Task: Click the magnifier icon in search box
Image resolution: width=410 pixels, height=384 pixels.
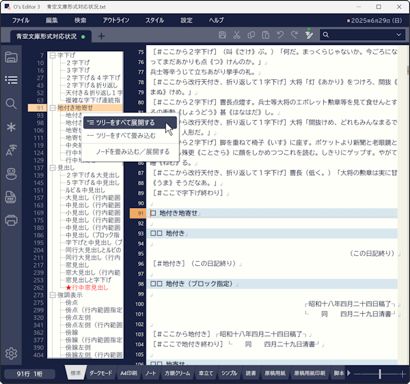Action: pos(326,35)
